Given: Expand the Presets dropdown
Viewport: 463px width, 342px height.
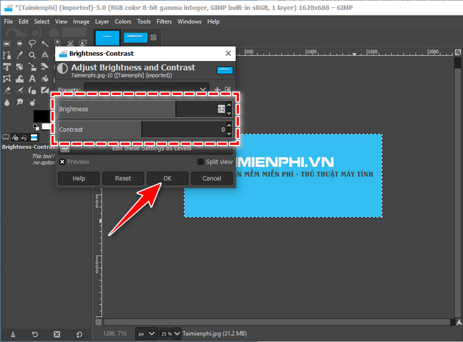Looking at the screenshot, I should [147, 89].
